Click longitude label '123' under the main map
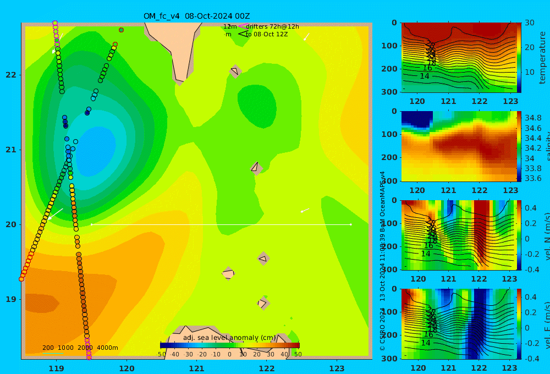This screenshot has width=550, height=374. click(337, 369)
